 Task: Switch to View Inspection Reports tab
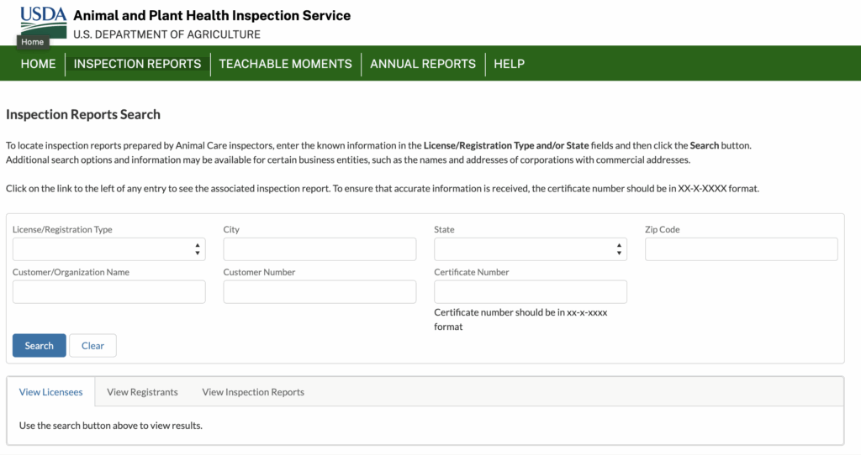[x=253, y=392]
